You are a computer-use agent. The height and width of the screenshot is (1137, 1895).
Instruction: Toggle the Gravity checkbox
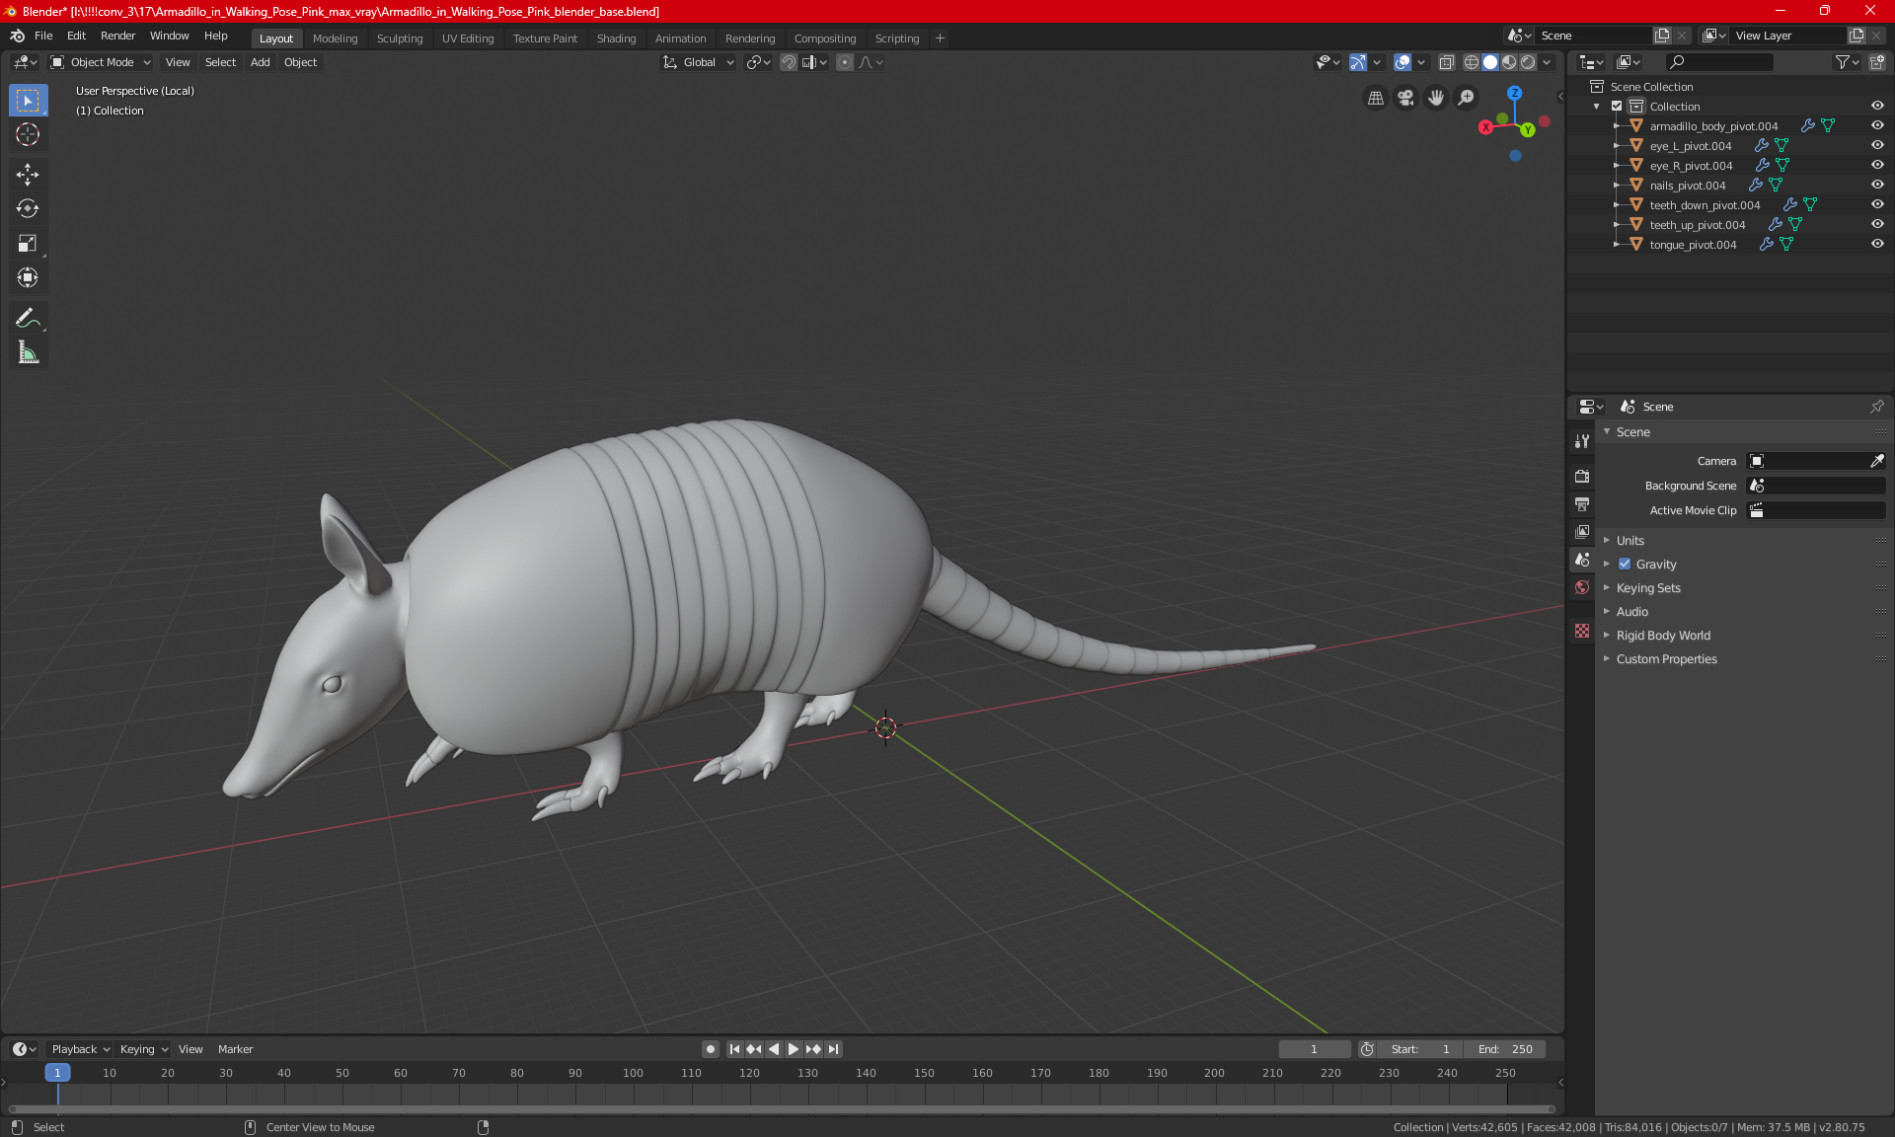pyautogui.click(x=1625, y=565)
